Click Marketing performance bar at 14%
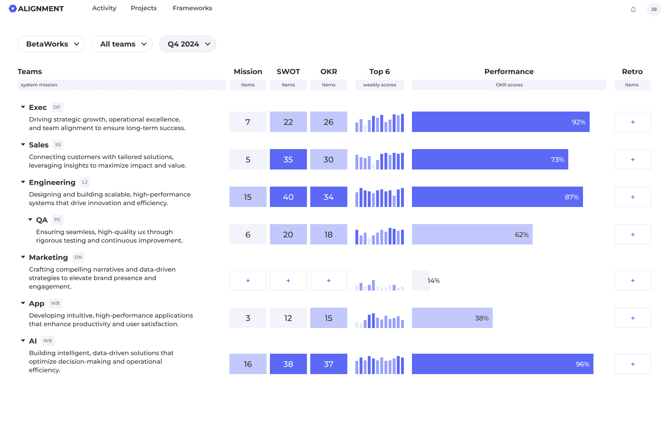 click(421, 281)
